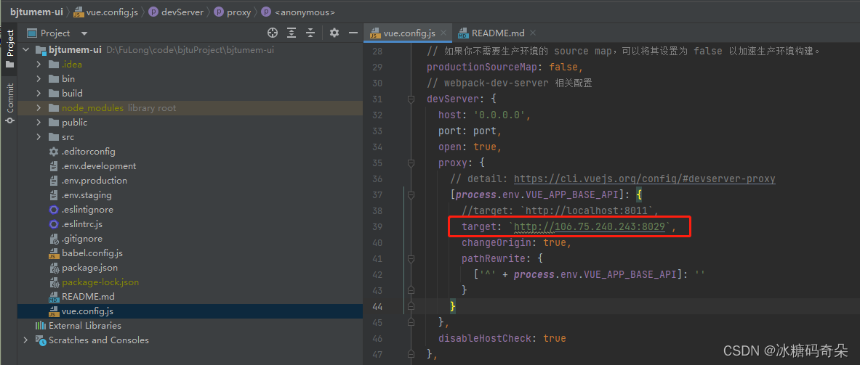
Task: Close the vue.config.js editor tab
Action: [x=443, y=33]
